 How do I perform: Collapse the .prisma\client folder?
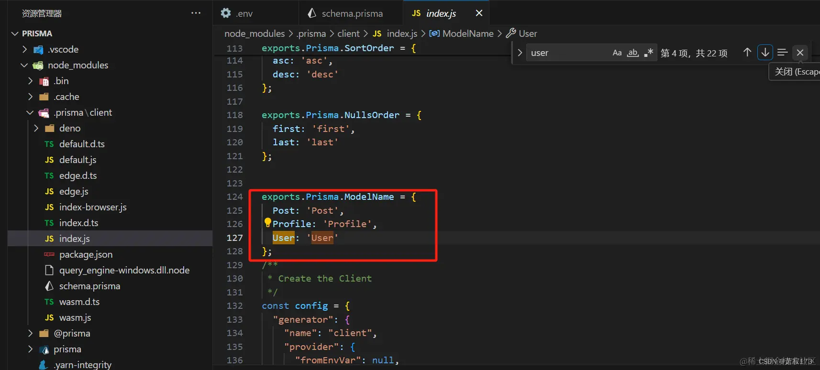click(x=30, y=112)
